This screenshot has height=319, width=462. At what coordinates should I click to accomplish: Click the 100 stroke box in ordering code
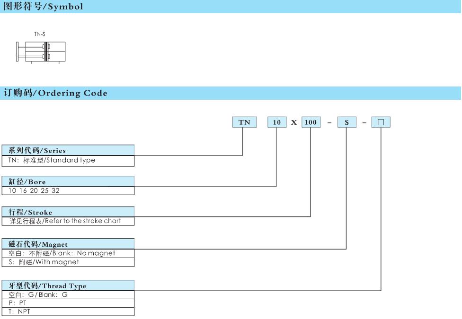pos(311,122)
